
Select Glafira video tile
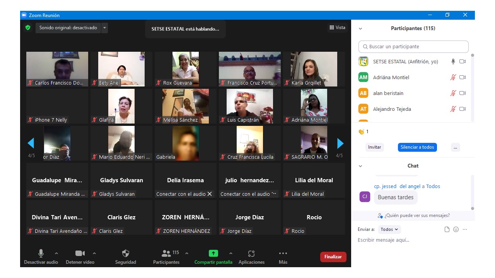[x=121, y=106]
